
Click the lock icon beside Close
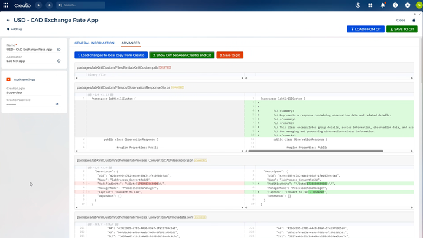pos(414,20)
